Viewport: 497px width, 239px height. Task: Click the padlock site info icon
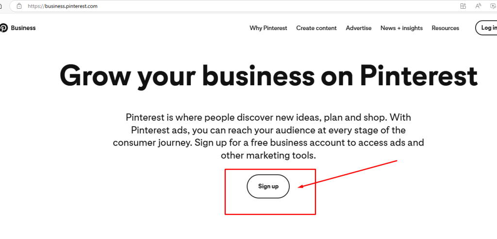click(19, 6)
